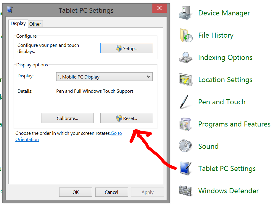Click Setup to configure pen and touch displays
The width and height of the screenshot is (274, 205).
[x=126, y=48]
